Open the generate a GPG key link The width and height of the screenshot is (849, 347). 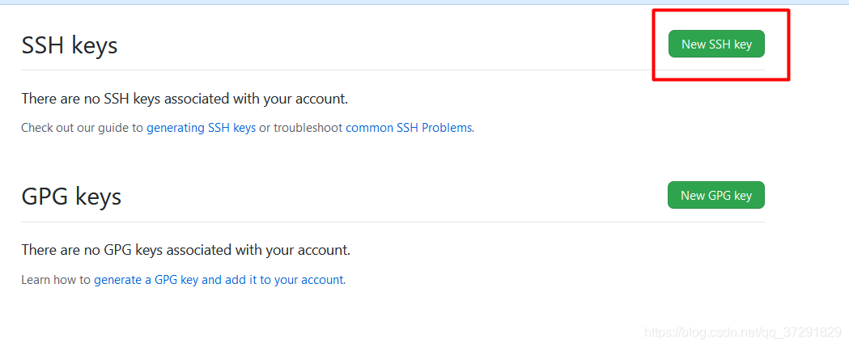point(219,280)
